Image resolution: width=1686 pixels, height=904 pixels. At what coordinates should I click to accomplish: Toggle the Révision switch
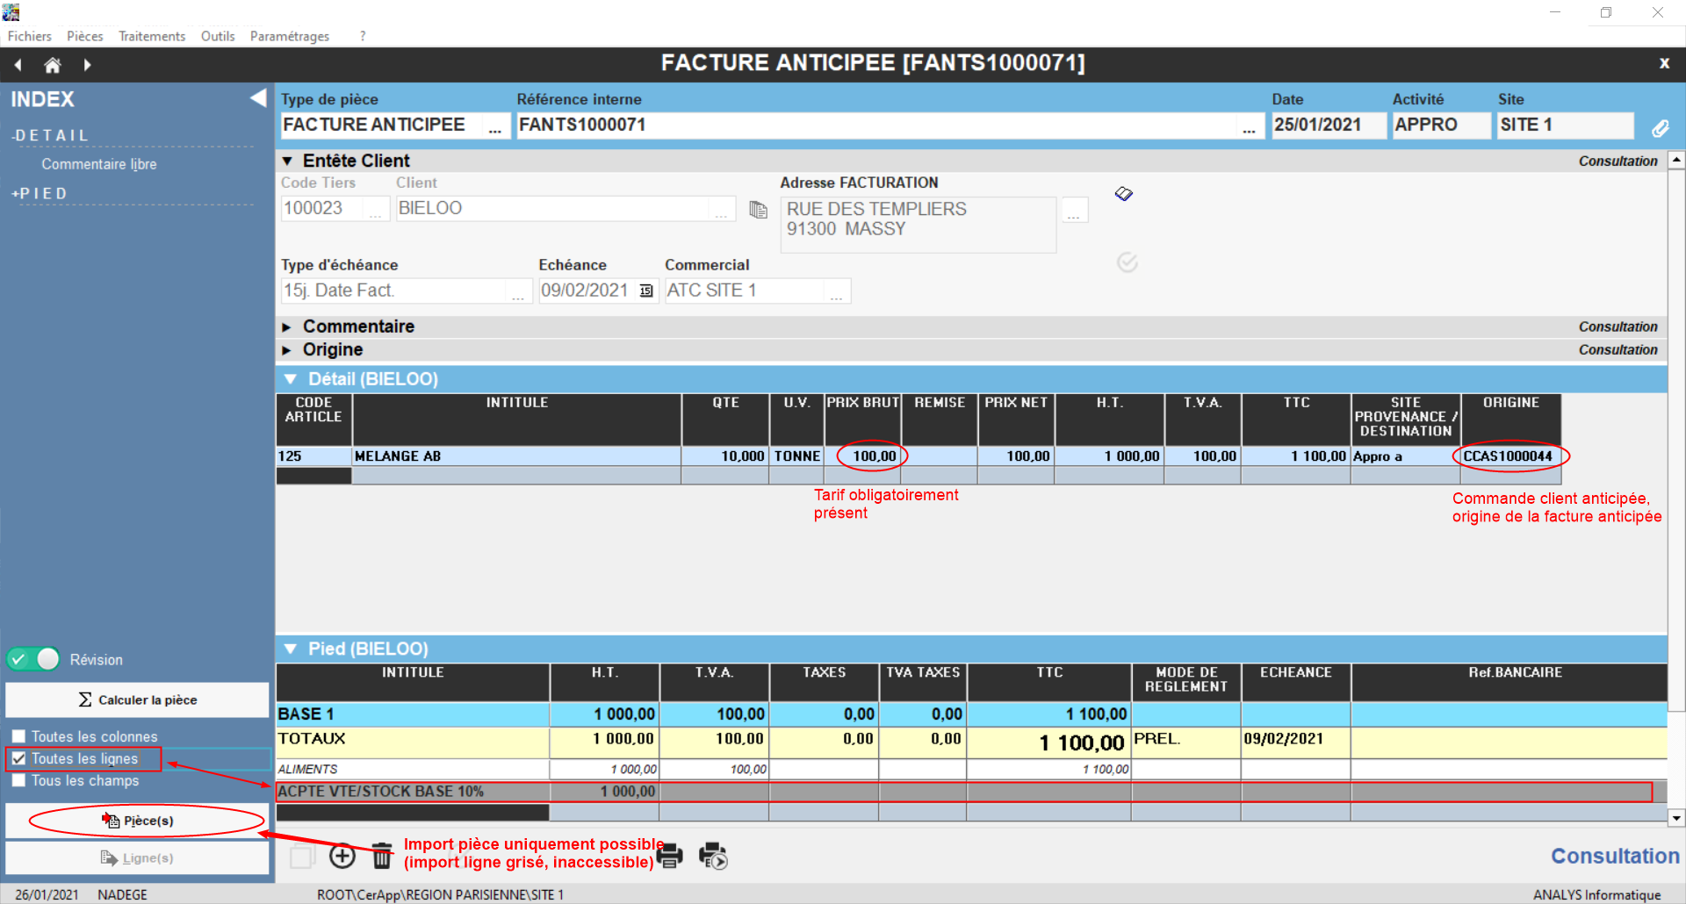point(33,659)
